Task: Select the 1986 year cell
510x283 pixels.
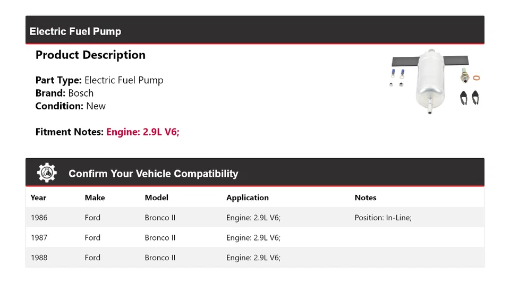Action: coord(39,218)
